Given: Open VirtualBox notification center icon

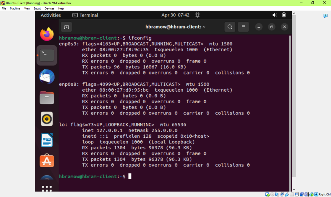Looking at the screenshot, I should 325,16.
